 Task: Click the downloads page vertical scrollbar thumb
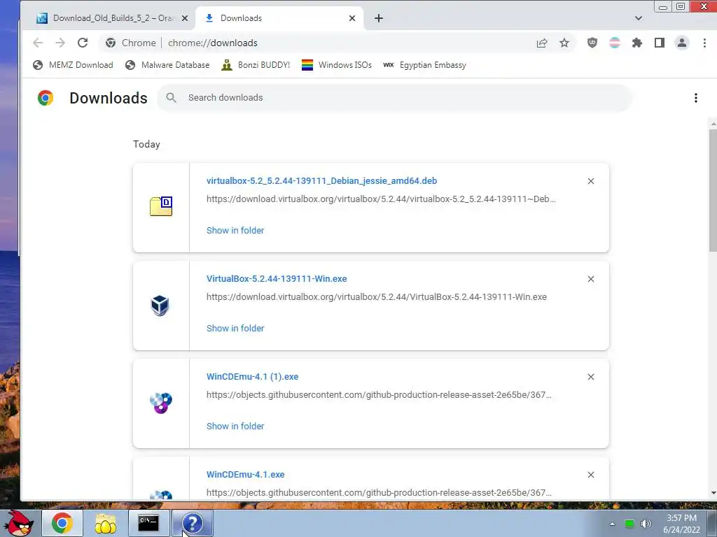713,189
